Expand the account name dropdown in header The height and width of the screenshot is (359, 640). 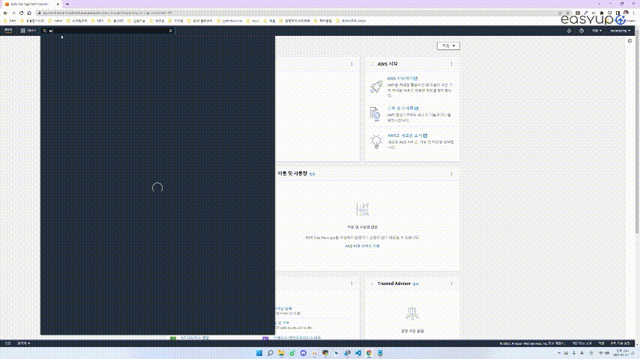[x=620, y=31]
